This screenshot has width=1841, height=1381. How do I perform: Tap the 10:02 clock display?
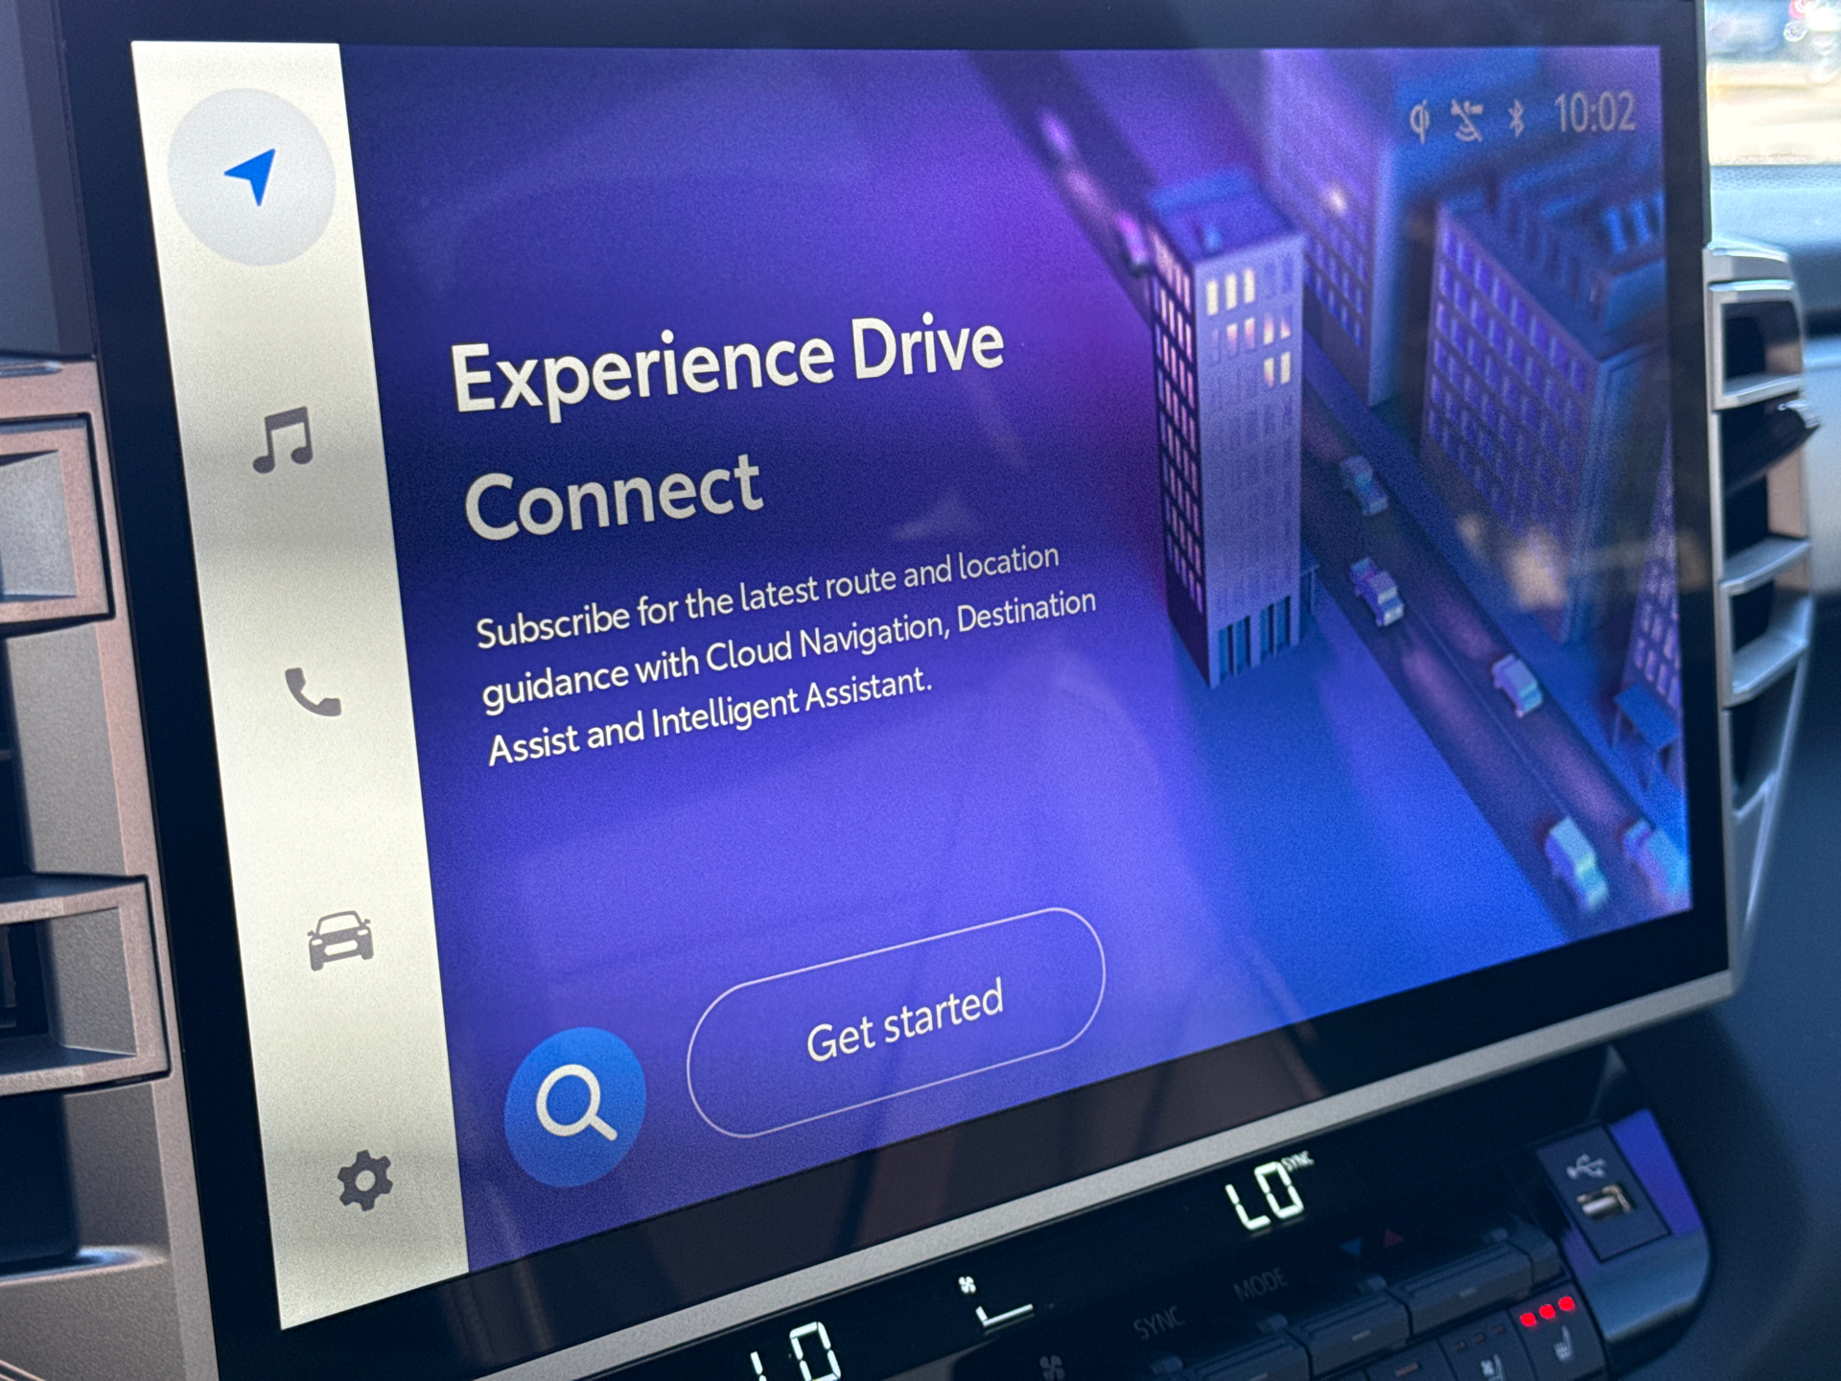(x=1595, y=113)
